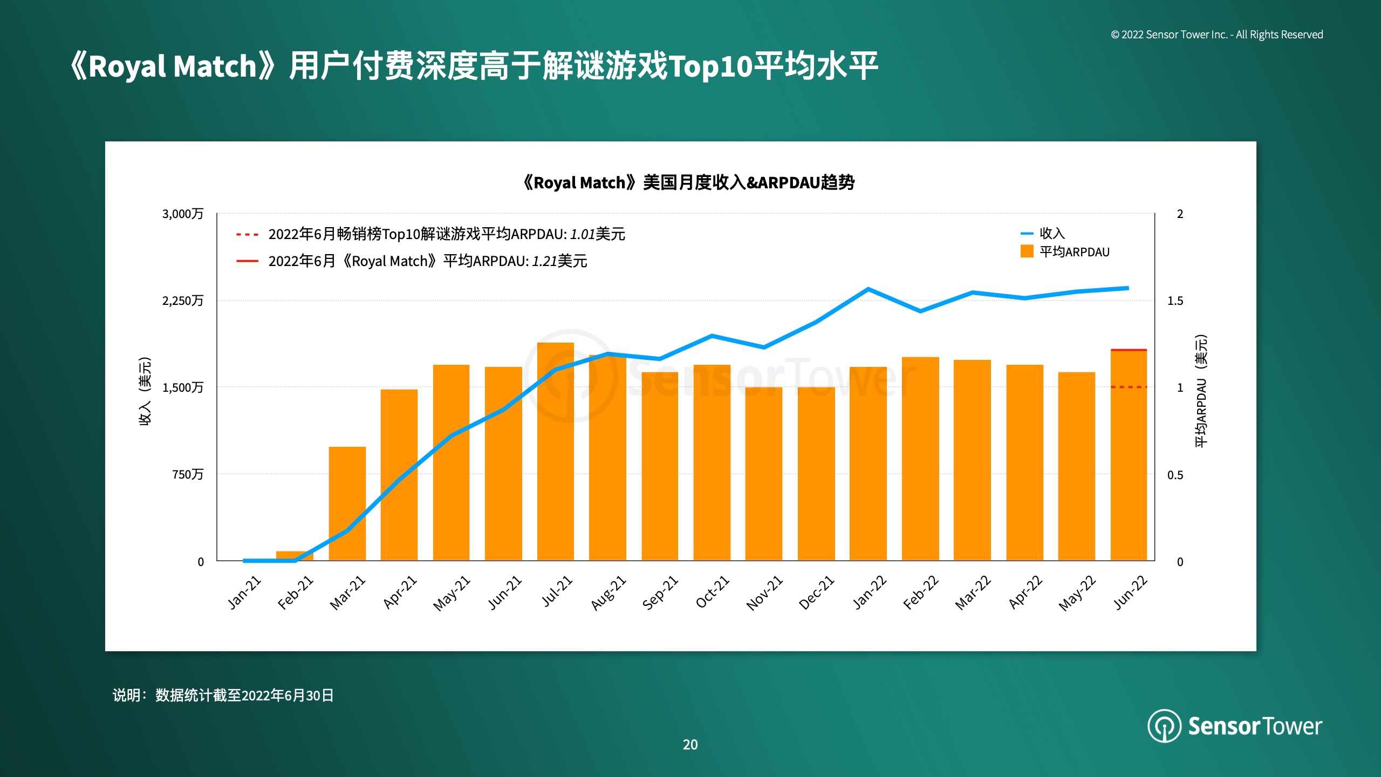Image resolution: width=1381 pixels, height=777 pixels.
Task: Click the orange 平均ARPDAU legend swatch
Action: (1027, 251)
